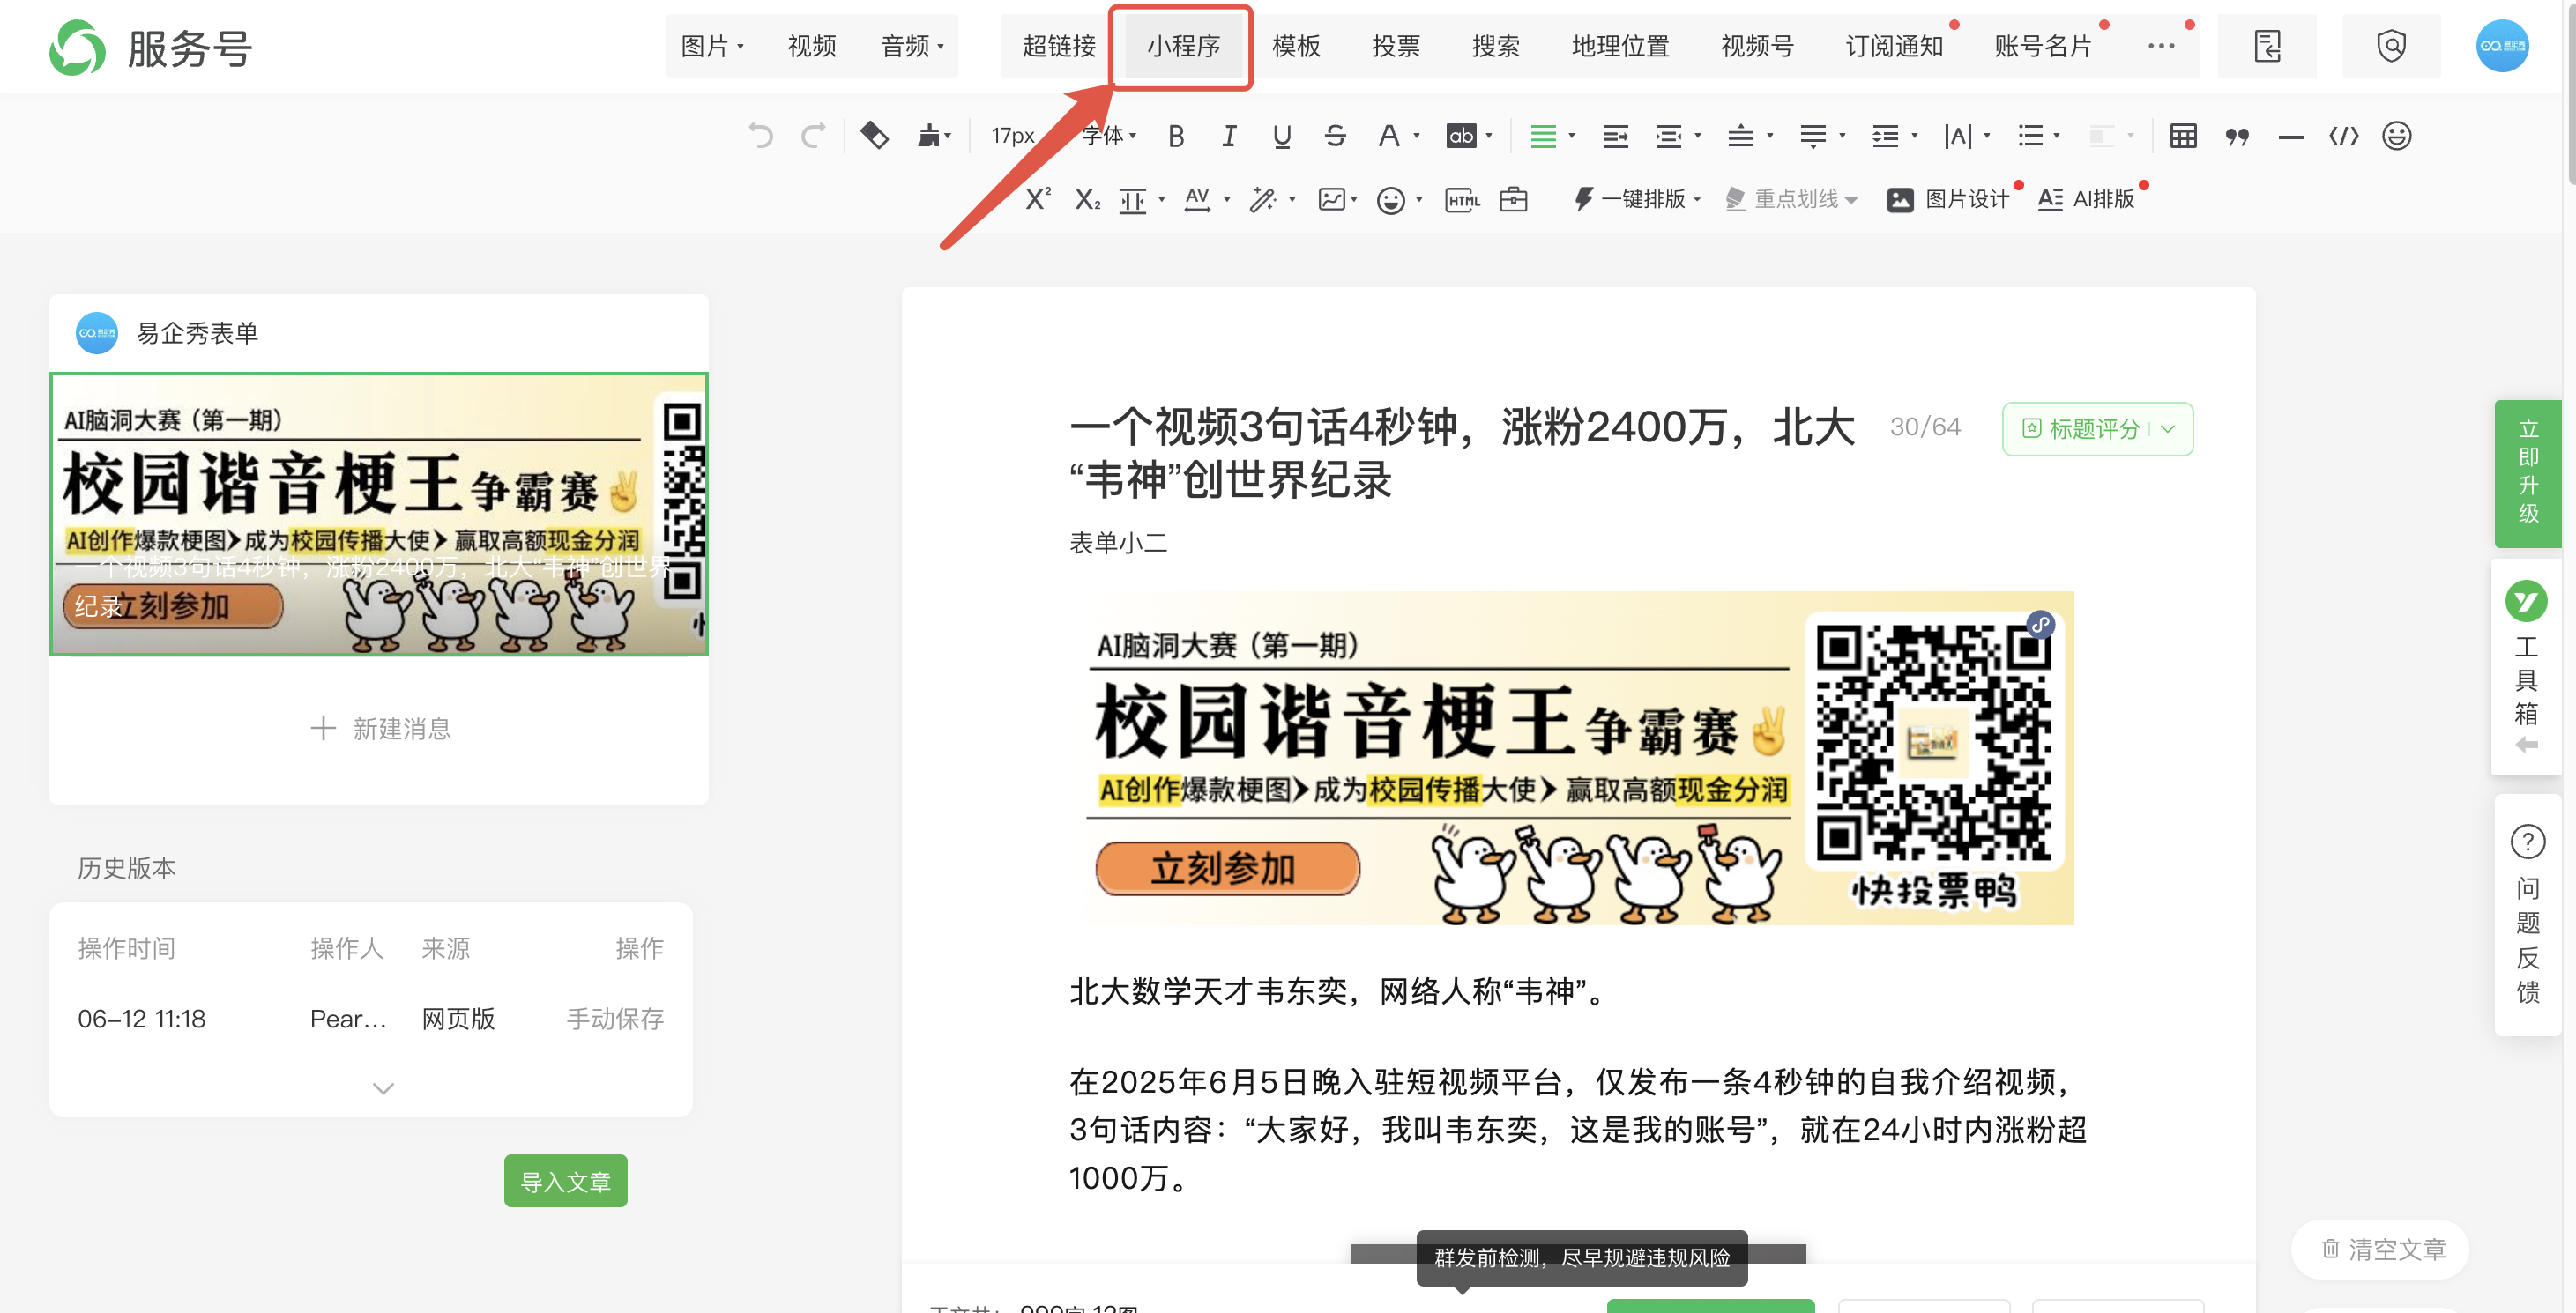Click the 视频号 channels menu item
This screenshot has height=1313, width=2576.
point(1756,46)
